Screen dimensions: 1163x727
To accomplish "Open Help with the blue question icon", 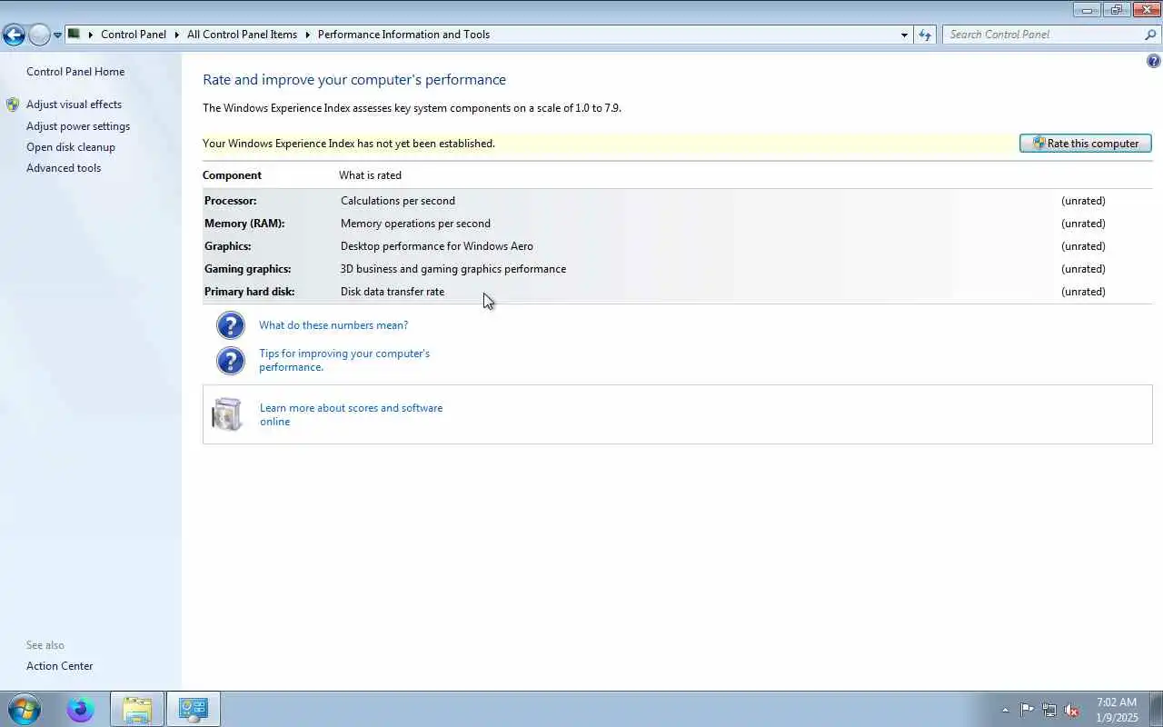I will (1154, 62).
